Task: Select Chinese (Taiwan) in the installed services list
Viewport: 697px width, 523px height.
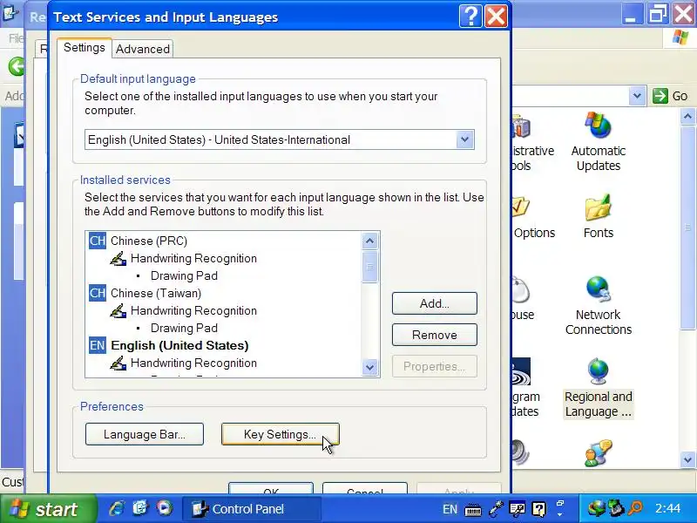Action: point(156,293)
